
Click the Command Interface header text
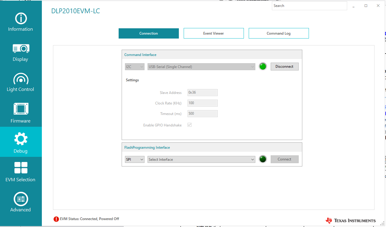140,55
